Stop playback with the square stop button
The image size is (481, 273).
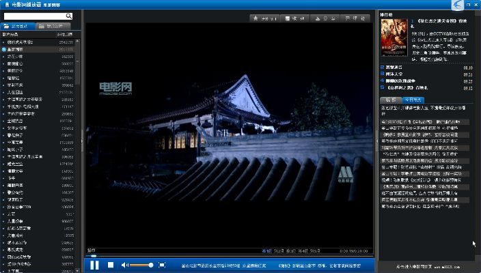(111, 265)
